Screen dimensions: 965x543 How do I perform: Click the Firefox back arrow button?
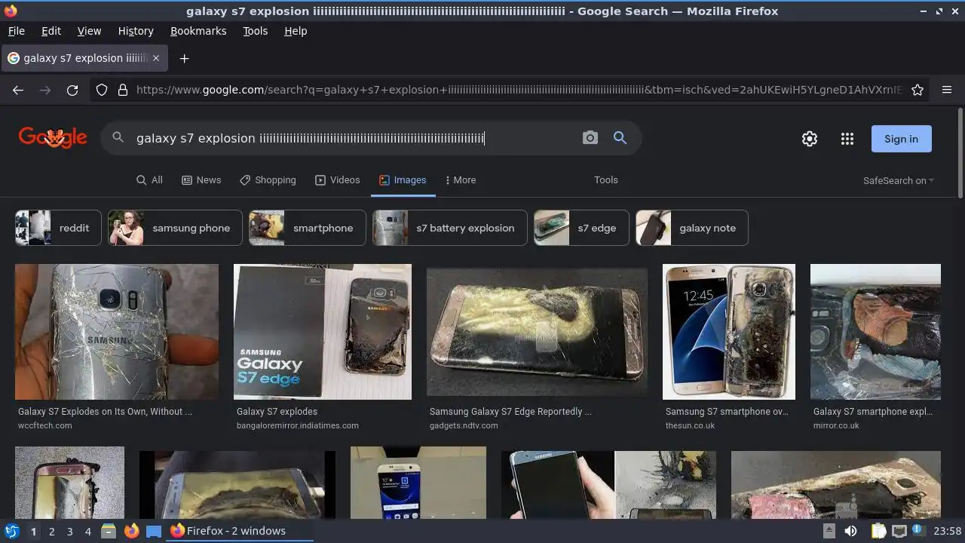[18, 90]
